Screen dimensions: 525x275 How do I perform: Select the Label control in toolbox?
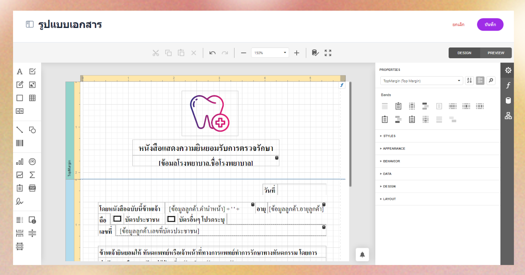(x=20, y=72)
